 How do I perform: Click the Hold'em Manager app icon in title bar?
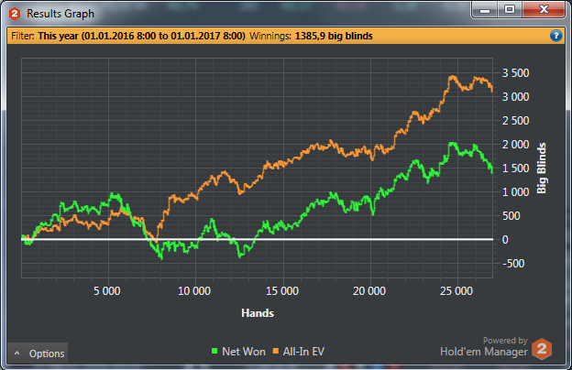tap(15, 14)
